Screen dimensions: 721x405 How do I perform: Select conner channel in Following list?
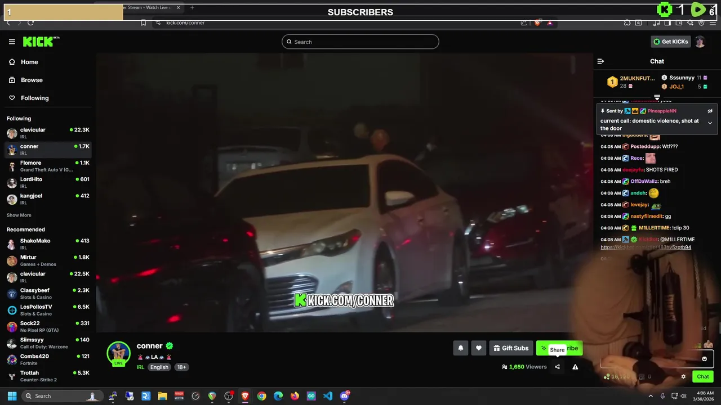point(48,149)
